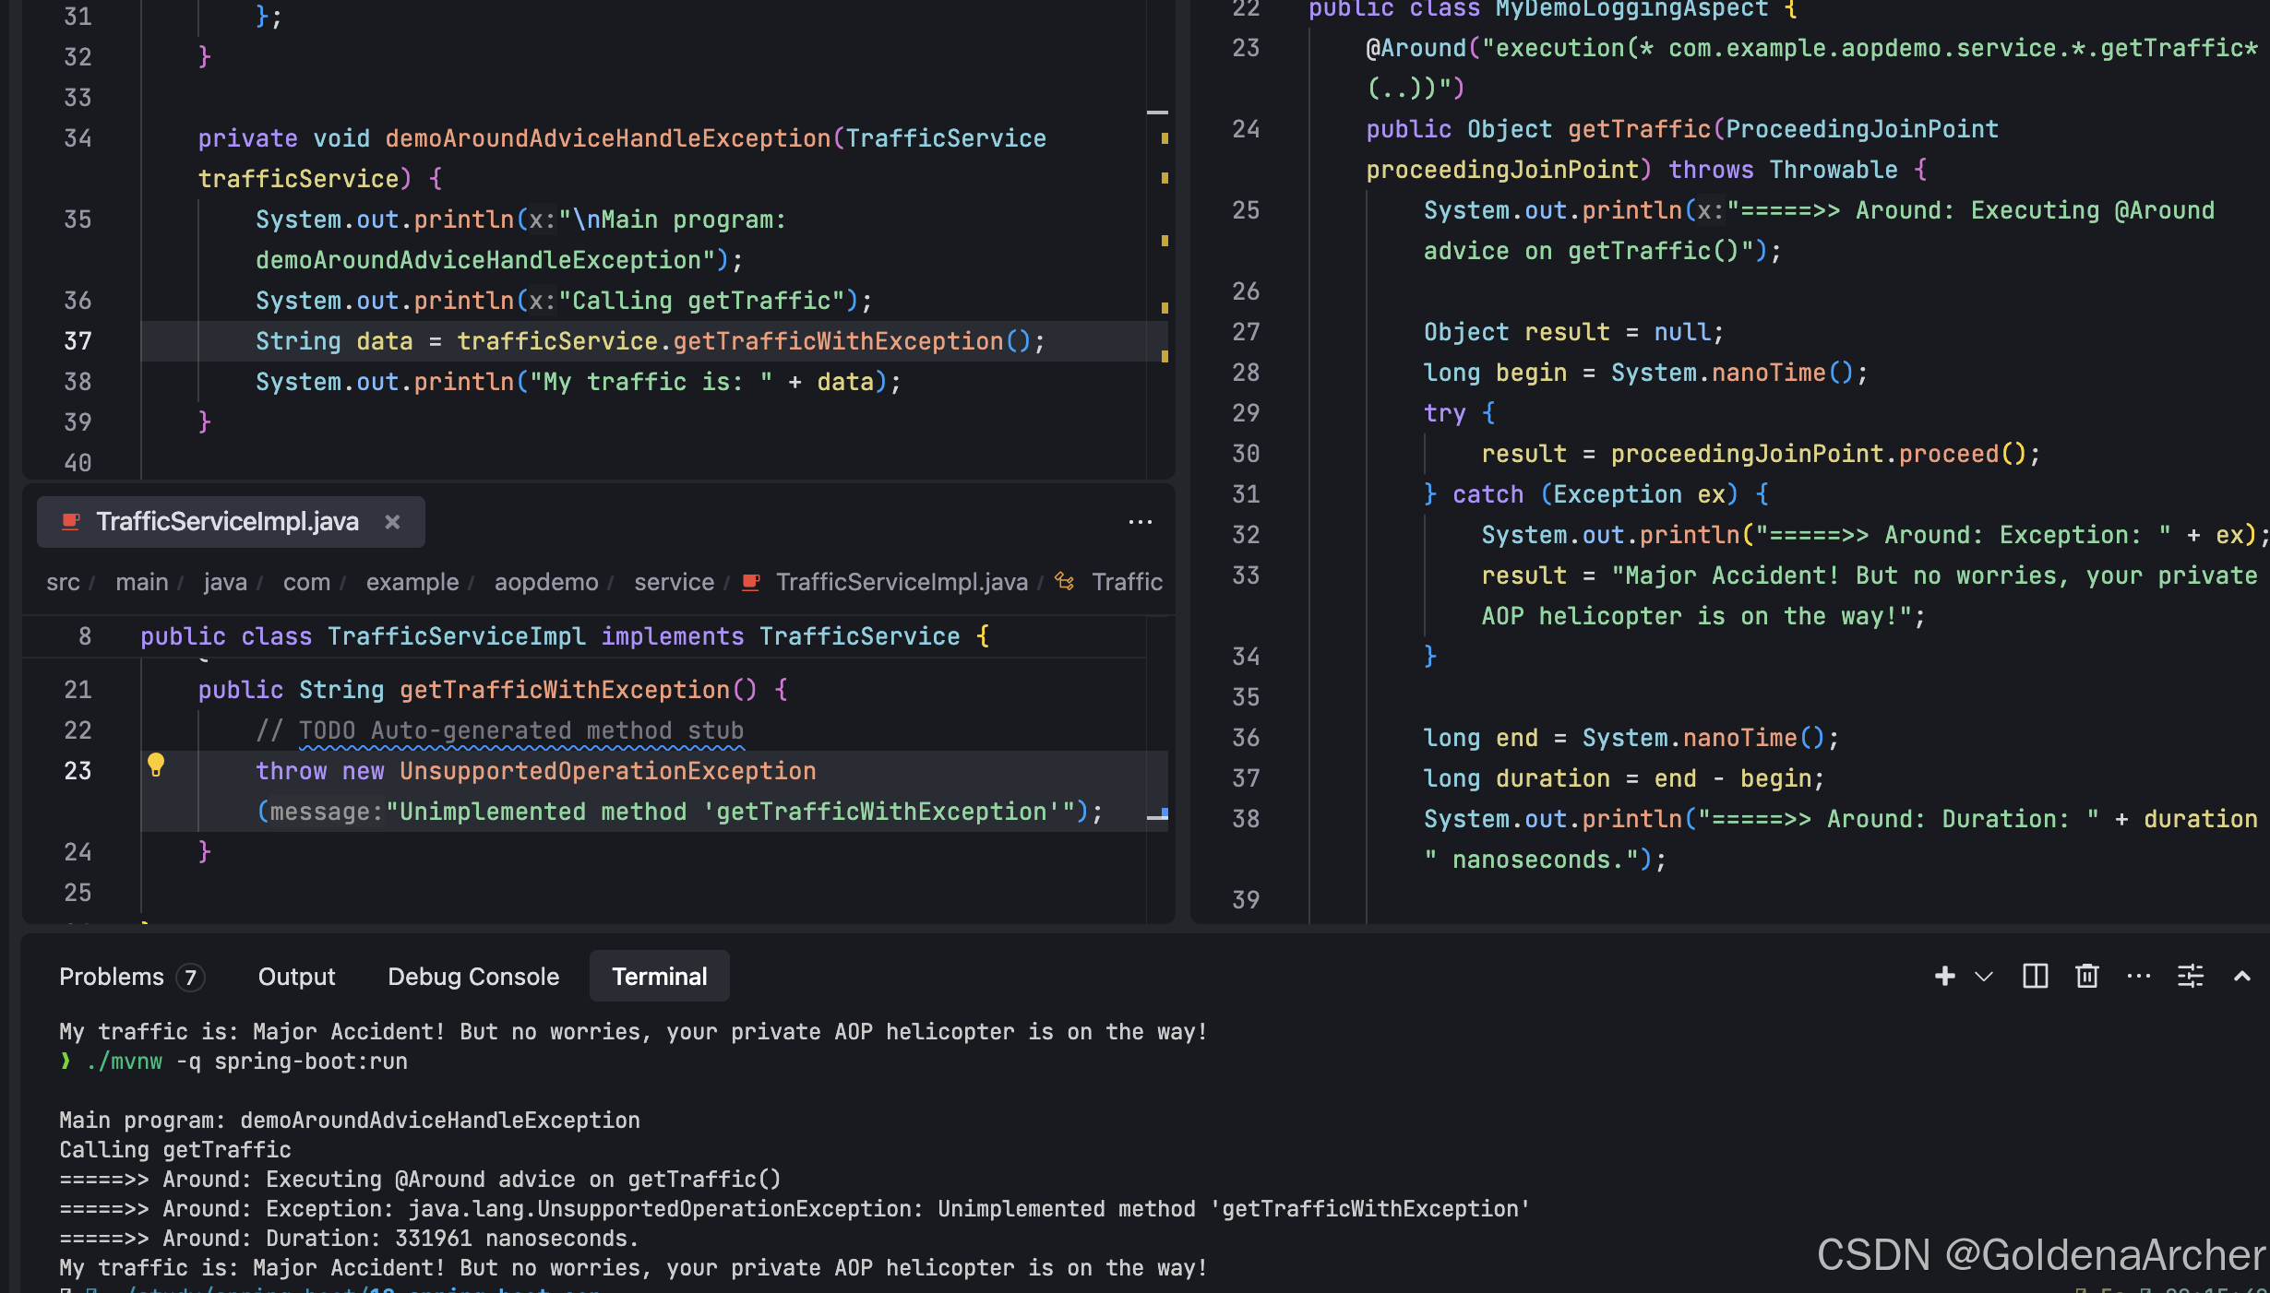Image resolution: width=2270 pixels, height=1293 pixels.
Task: Switch to the Output tab
Action: coord(296,977)
